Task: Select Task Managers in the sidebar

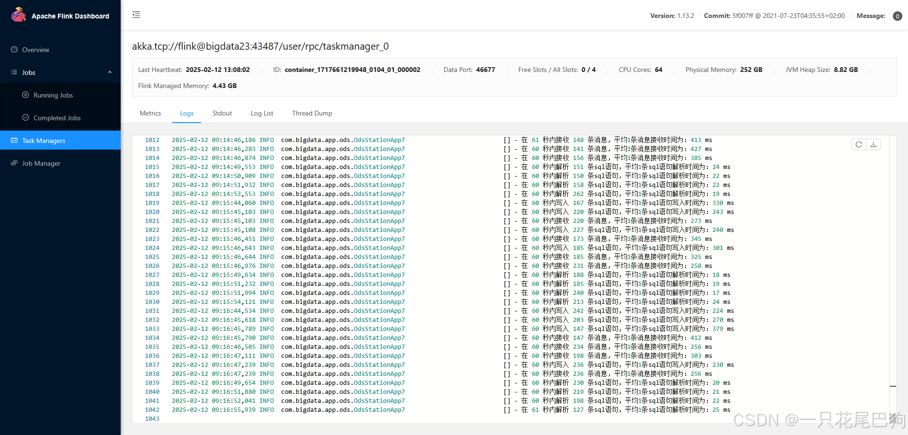Action: [x=60, y=141]
